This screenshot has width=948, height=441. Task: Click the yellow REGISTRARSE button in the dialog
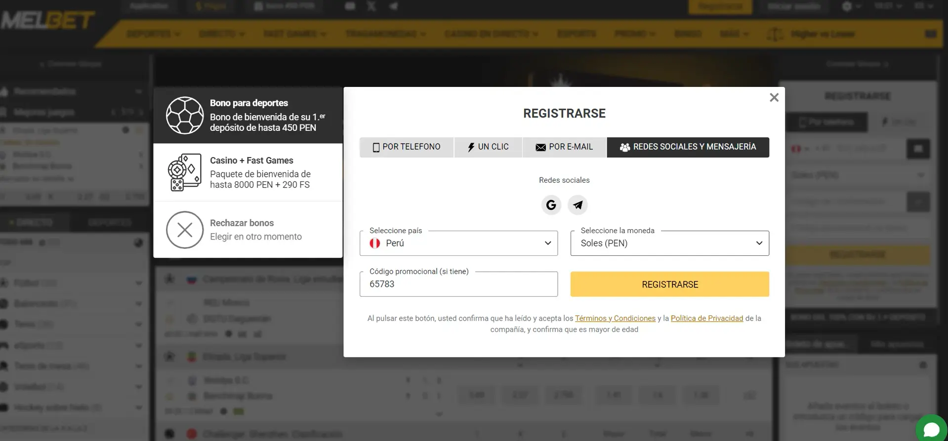669,284
